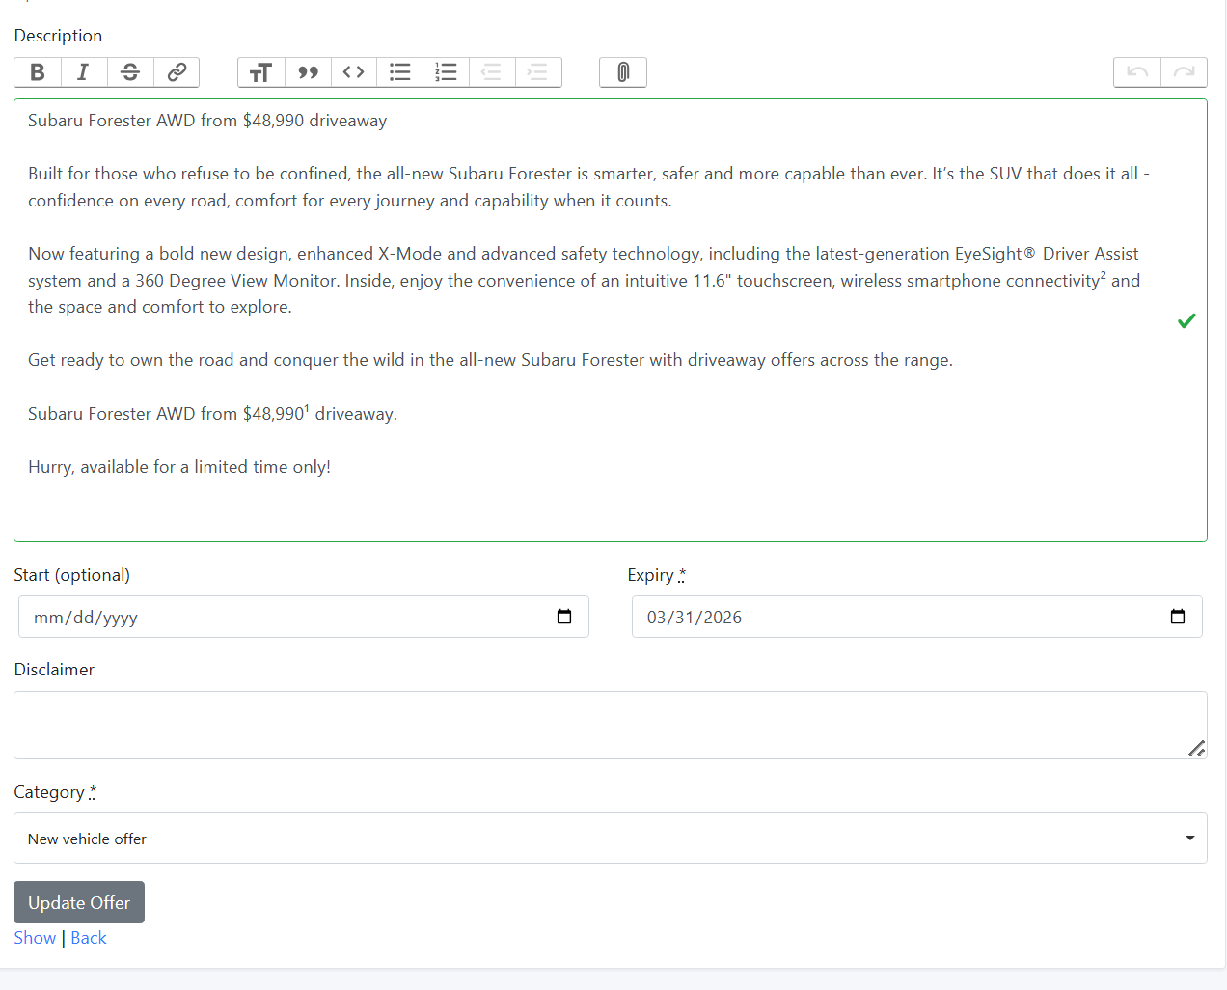Click in the Disclaimer text area
Viewport: 1227px width, 990px height.
click(611, 725)
